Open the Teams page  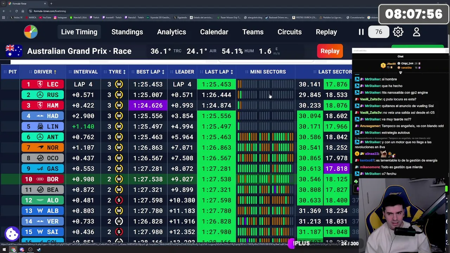point(253,32)
